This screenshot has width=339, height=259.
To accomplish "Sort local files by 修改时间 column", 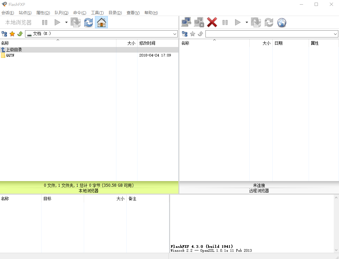I will click(147, 43).
